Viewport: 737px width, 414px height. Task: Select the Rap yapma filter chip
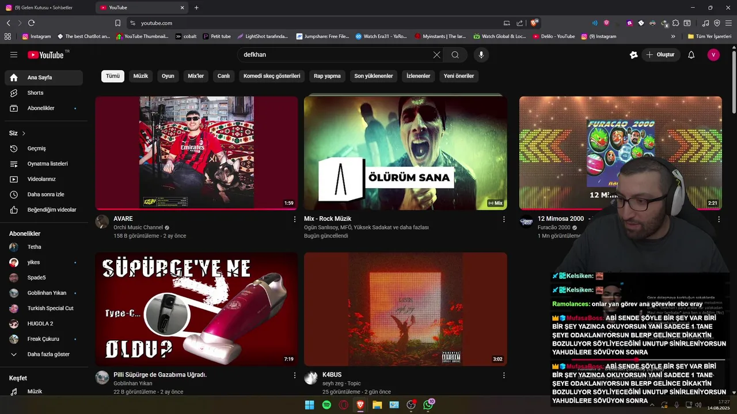[x=327, y=76]
